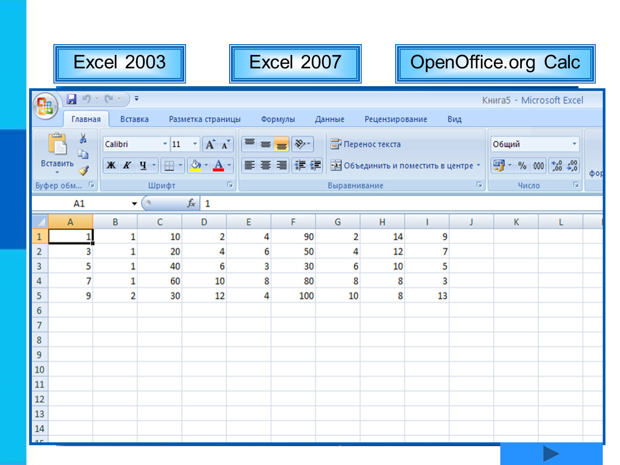Image resolution: width=620 pixels, height=465 pixels.
Task: Click the Format Painter brush icon
Action: (84, 171)
